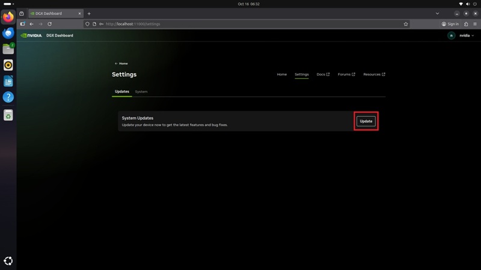This screenshot has height=270, width=481.
Task: Click Sign in in the Firefox toolbar
Action: tap(450, 24)
